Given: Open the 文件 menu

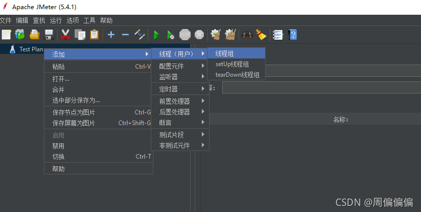Looking at the screenshot, I should (x=6, y=20).
